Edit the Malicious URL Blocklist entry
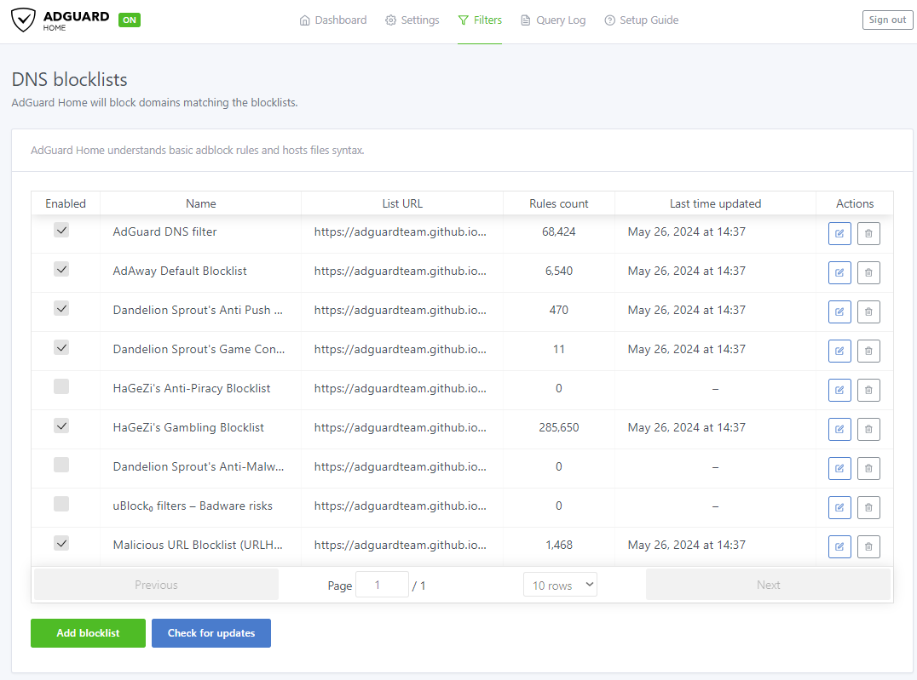This screenshot has width=917, height=680. (839, 546)
